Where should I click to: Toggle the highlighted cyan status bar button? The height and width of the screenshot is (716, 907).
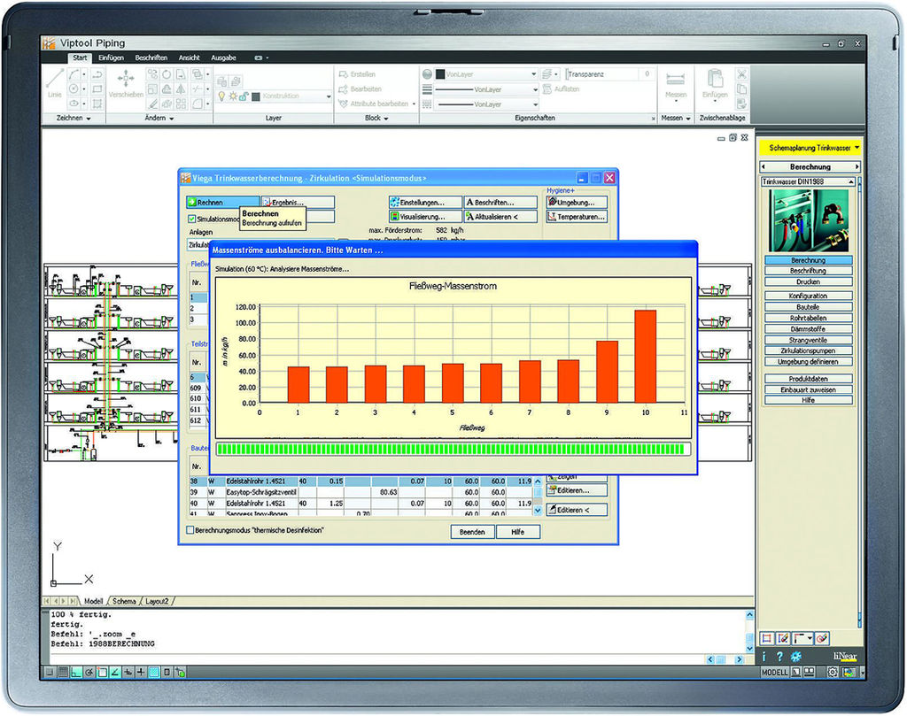154,672
